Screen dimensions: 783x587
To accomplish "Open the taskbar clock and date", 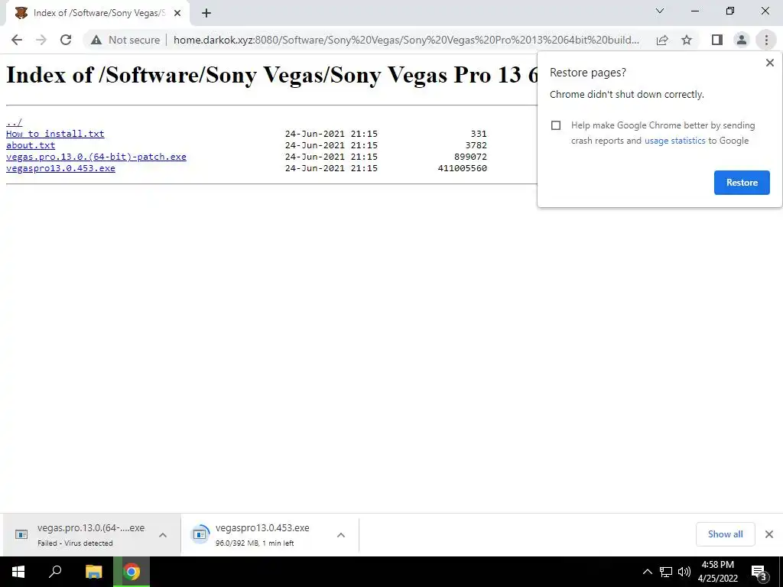I will point(717,572).
